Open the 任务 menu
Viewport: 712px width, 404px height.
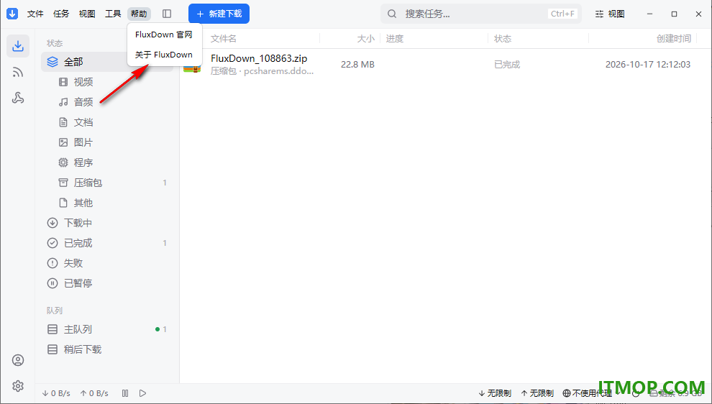[61, 14]
